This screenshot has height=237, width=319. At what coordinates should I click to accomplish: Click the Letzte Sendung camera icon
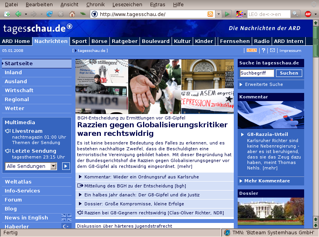[8, 151]
